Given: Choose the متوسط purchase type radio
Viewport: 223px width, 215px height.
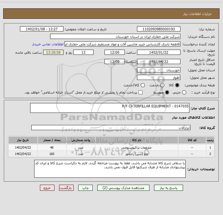Looking at the screenshot, I should [167, 92].
